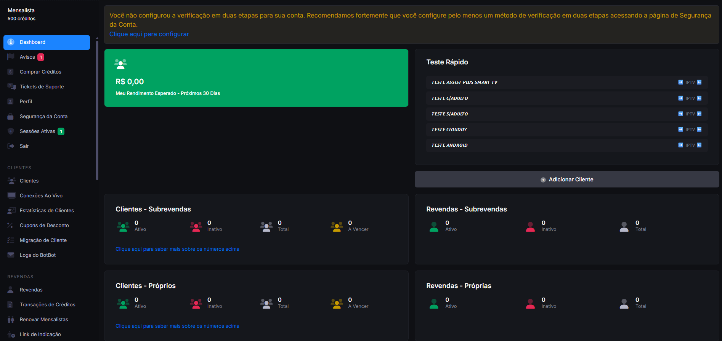Open Estatísticas de Clientes page

point(47,210)
